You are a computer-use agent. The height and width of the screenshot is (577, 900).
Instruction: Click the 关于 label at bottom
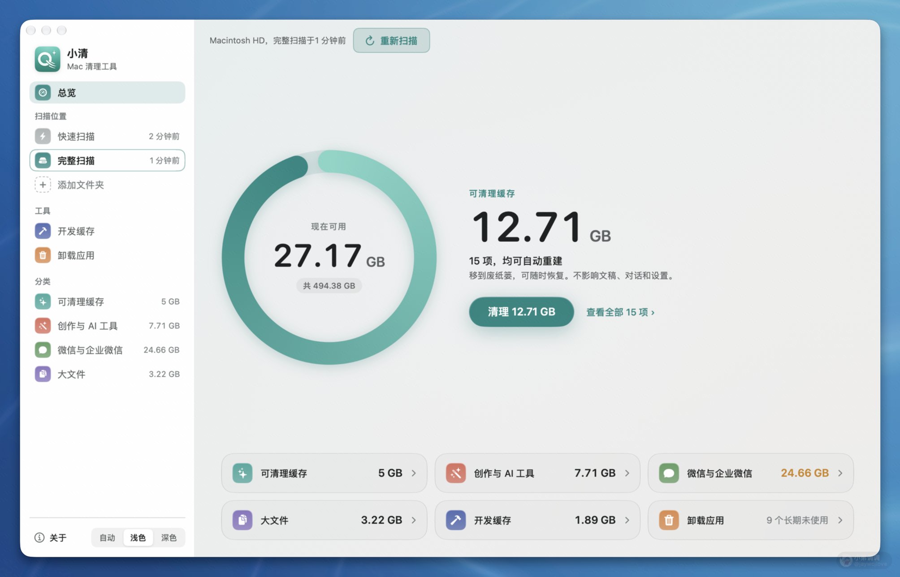click(58, 538)
